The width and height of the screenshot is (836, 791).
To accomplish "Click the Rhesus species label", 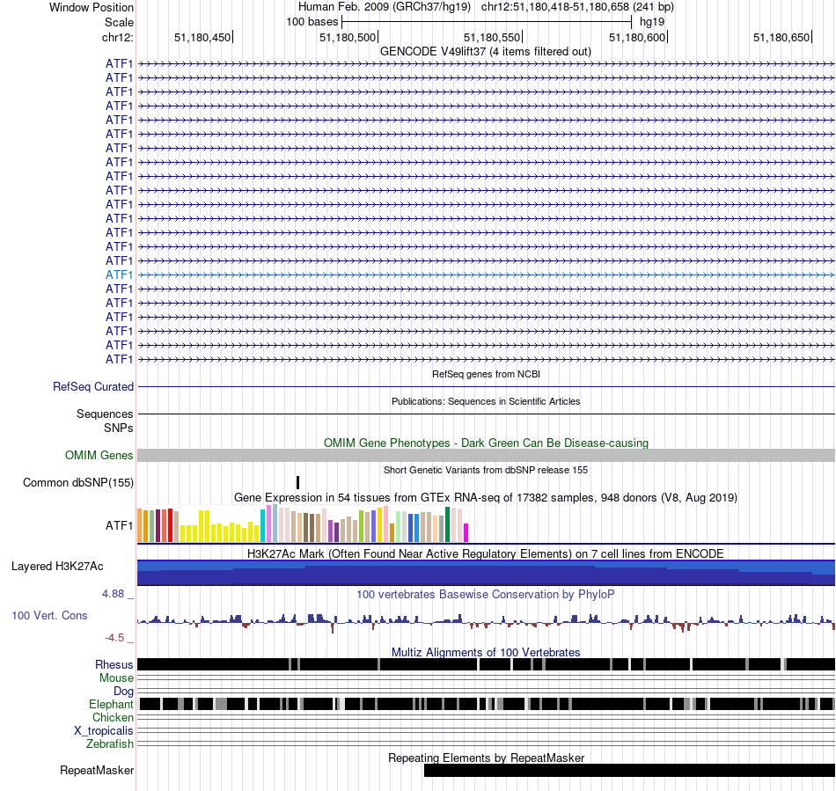I will (x=114, y=664).
